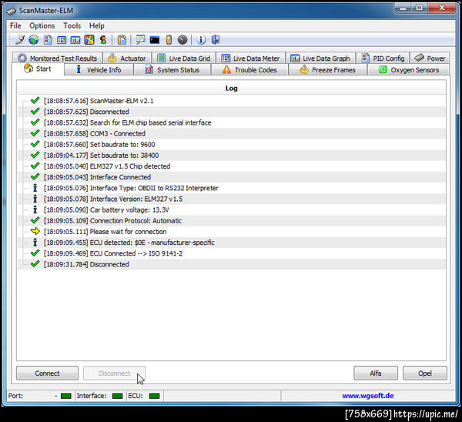The height and width of the screenshot is (422, 462).
Task: Select the 'Please wait for connection' entry
Action: tap(231, 232)
